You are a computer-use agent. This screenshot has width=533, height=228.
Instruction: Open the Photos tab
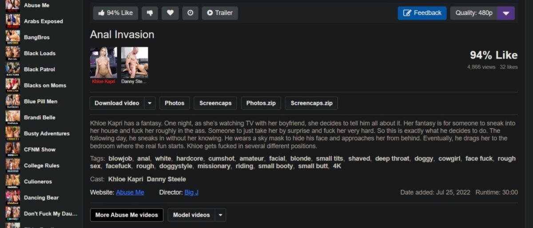174,103
